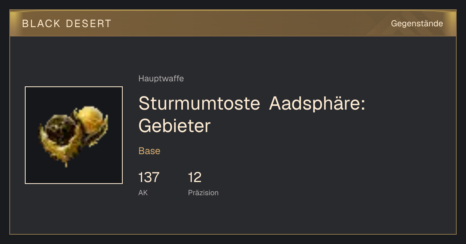The height and width of the screenshot is (244, 466).
Task: Click the AK stat label
Action: 143,192
